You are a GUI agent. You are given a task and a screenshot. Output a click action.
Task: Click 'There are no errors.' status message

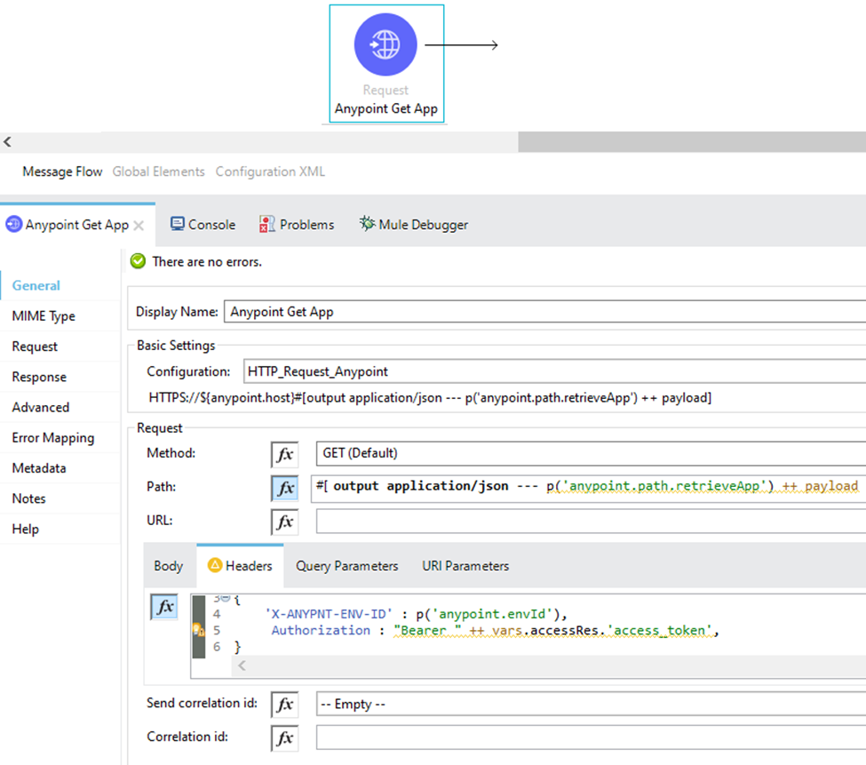point(207,262)
